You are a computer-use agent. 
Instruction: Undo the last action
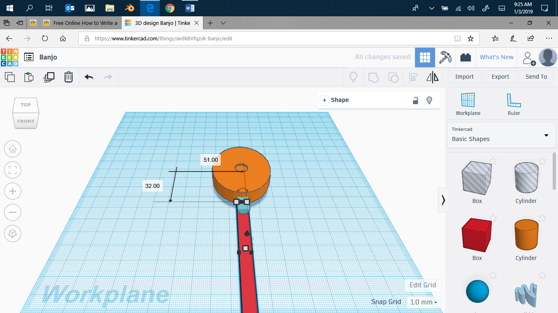pos(89,77)
